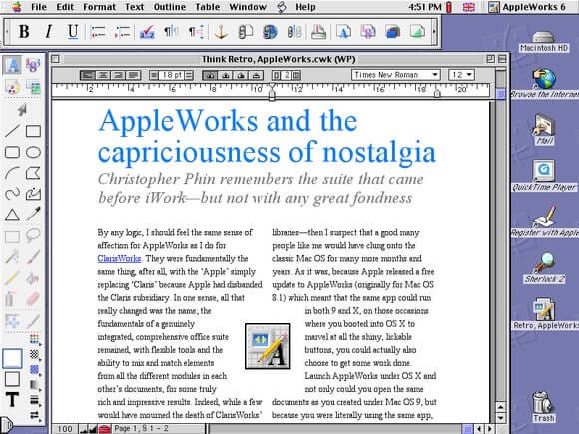Decrease line spacing left of 18 pt
Viewport: 579px width, 434px height.
pyautogui.click(x=154, y=75)
